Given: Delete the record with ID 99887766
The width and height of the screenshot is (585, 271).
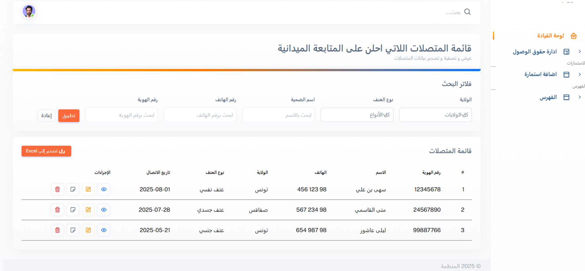Looking at the screenshot, I should 57,230.
